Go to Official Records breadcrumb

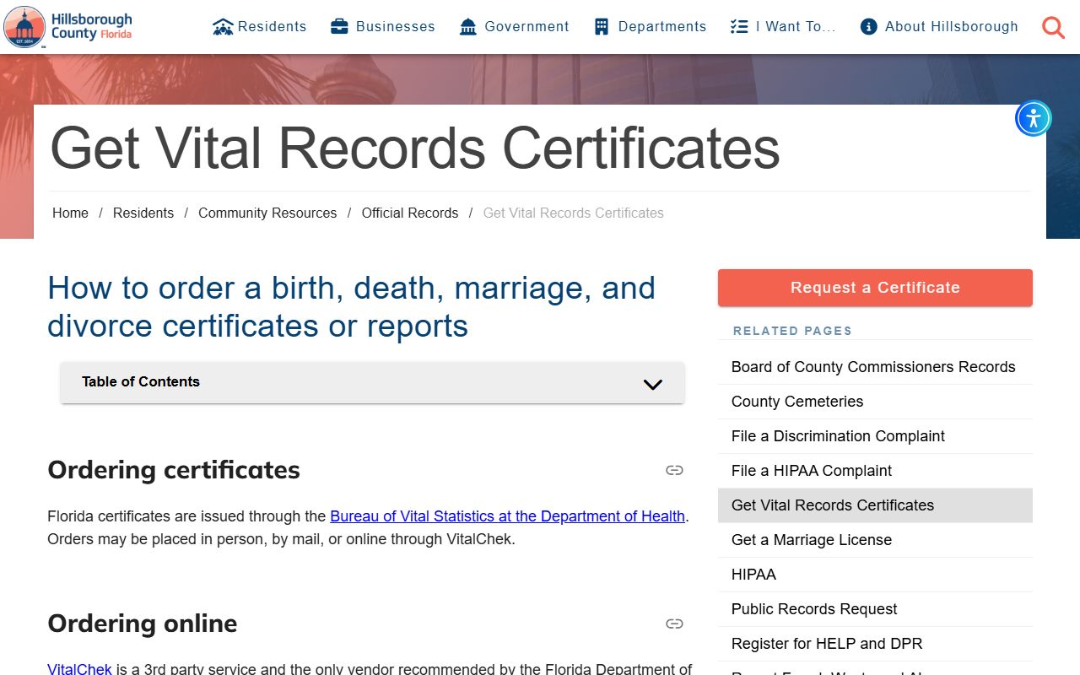tap(410, 213)
